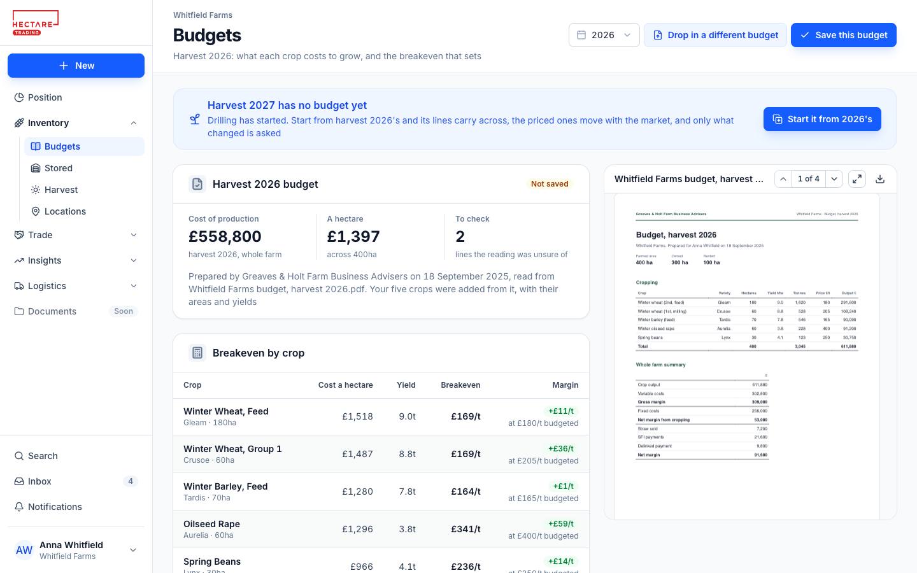Click the Documents folder icon
This screenshot has height=573, width=917.
[19, 311]
